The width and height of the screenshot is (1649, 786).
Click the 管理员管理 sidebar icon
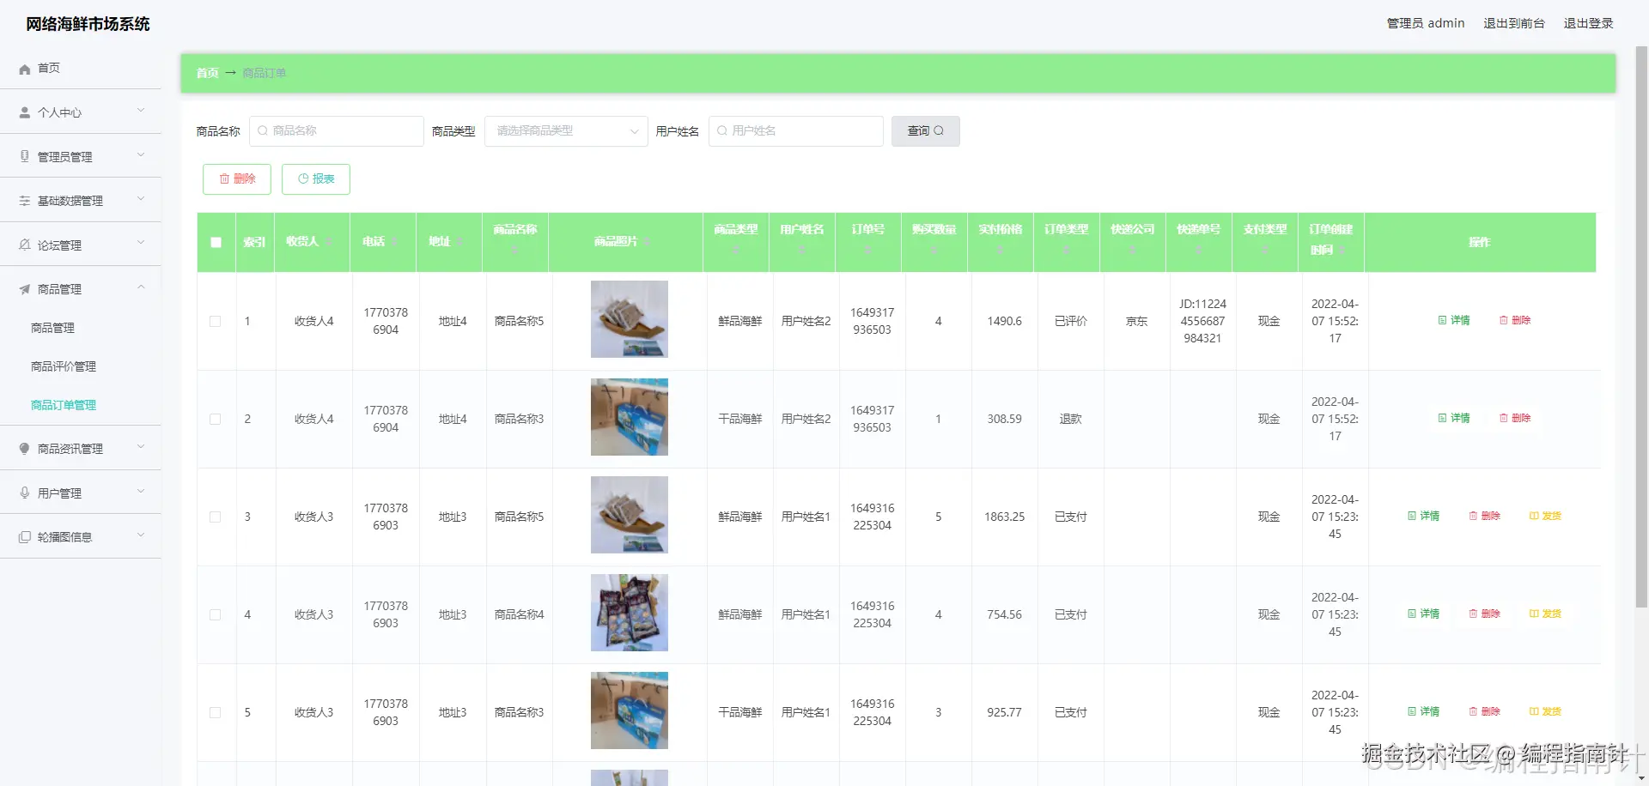25,156
